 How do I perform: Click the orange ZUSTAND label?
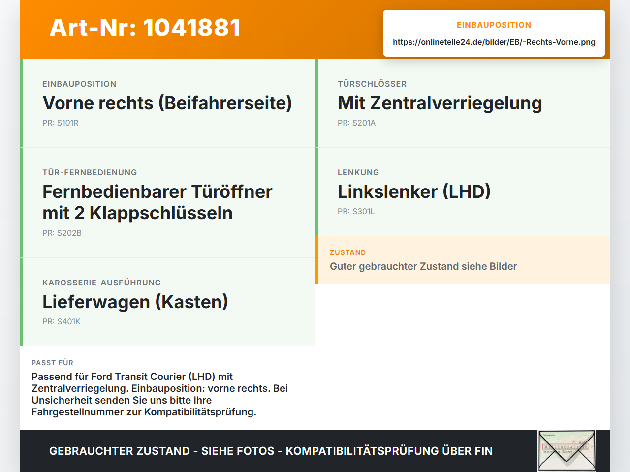(x=348, y=252)
